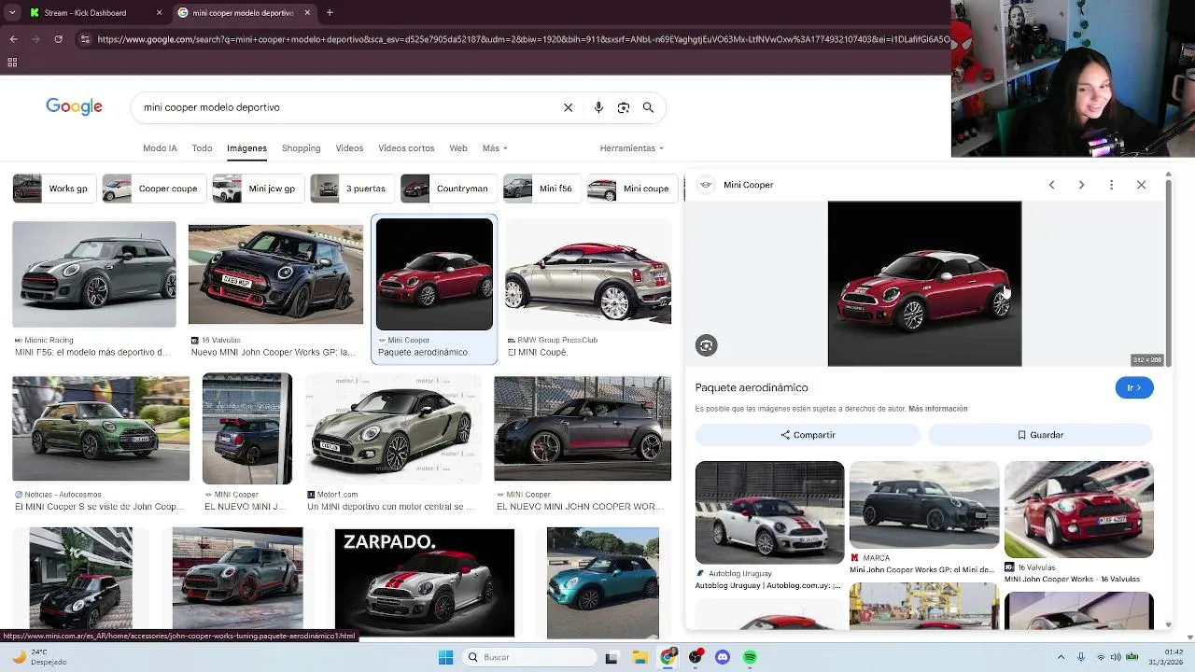1195x672 pixels.
Task: Open the three-dot options in the preview panel
Action: coord(1111,185)
